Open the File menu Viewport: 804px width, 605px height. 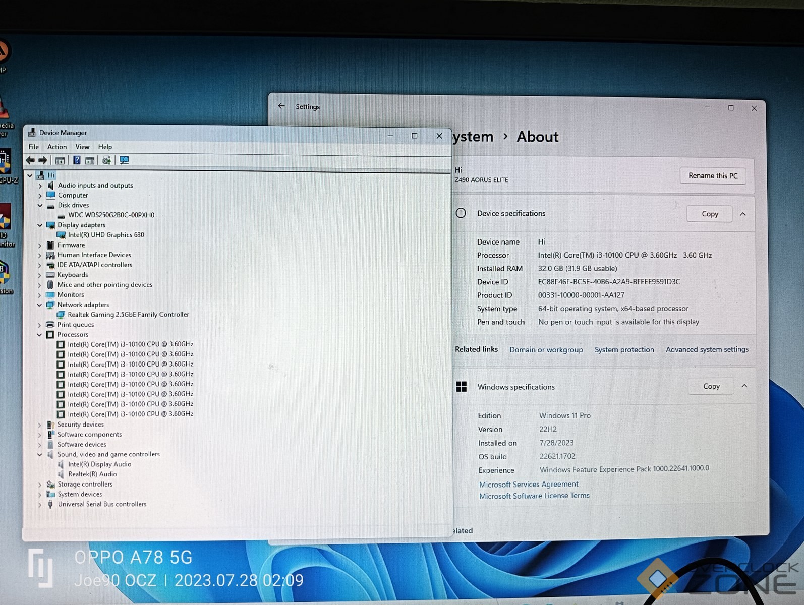34,147
